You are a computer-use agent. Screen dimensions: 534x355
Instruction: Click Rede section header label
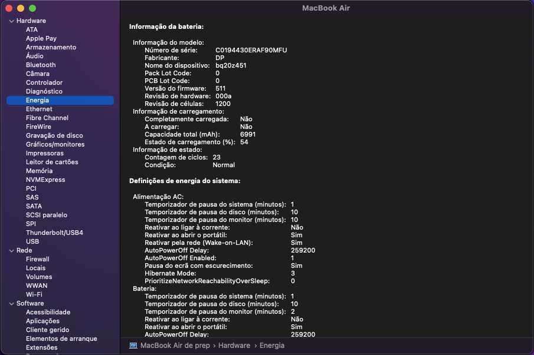point(24,250)
